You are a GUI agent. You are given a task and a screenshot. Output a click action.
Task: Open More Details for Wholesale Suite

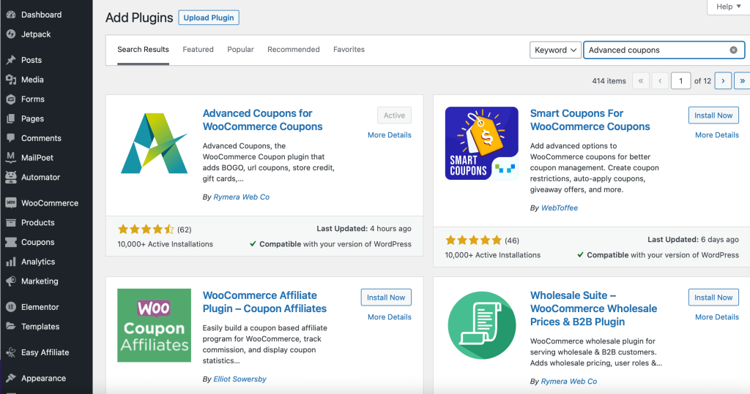(x=717, y=317)
